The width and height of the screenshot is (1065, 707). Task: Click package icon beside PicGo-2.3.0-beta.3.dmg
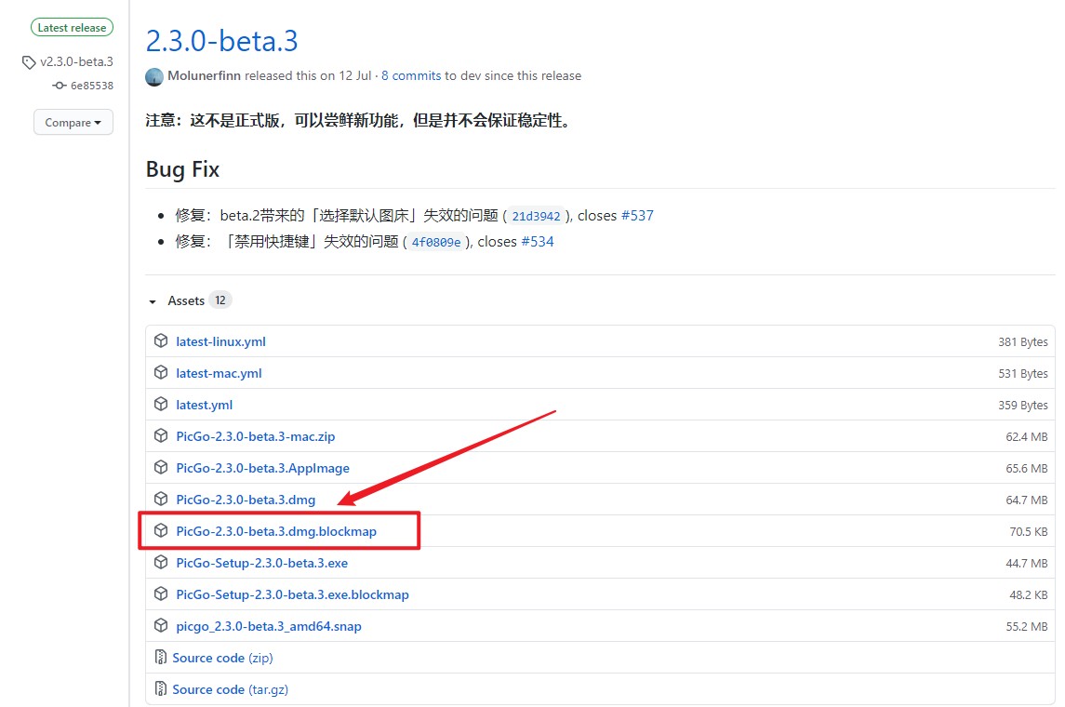point(161,499)
